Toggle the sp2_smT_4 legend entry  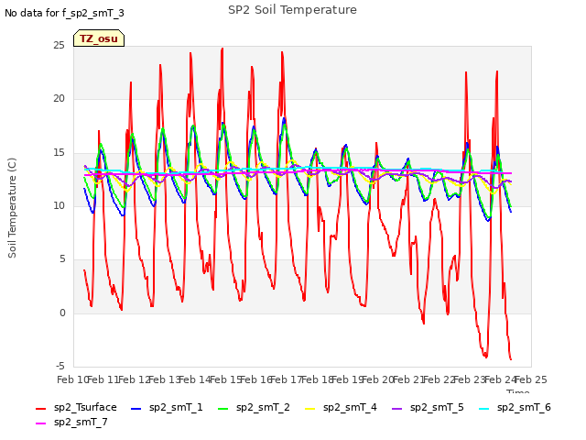click(x=341, y=407)
